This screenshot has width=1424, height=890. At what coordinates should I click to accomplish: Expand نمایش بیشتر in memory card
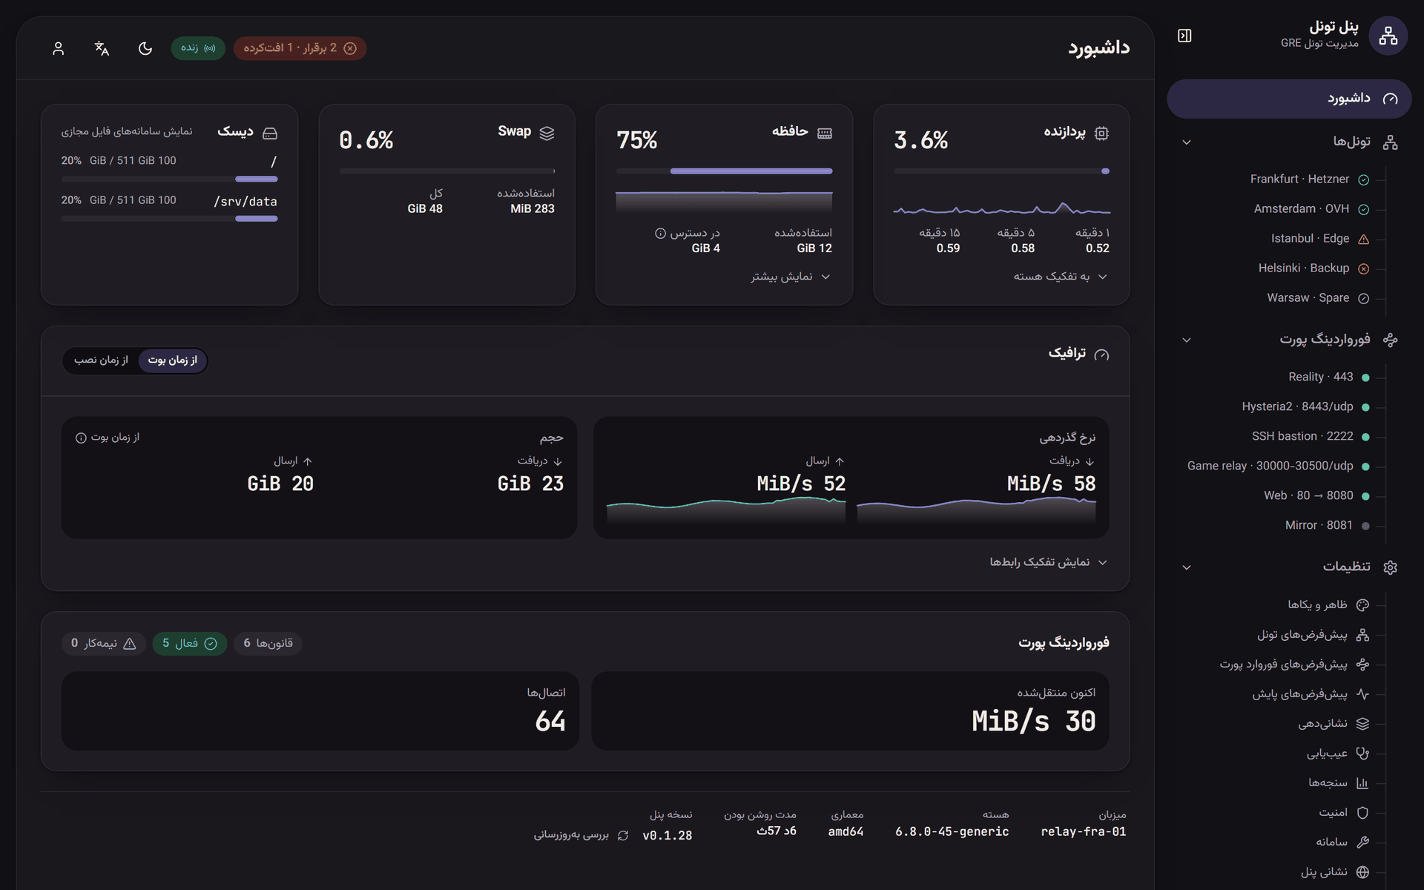(791, 277)
